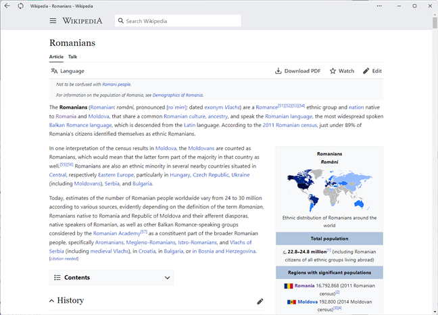Open the medieval Vlachs link
Viewport: 438px width, 315px height.
coord(109,251)
